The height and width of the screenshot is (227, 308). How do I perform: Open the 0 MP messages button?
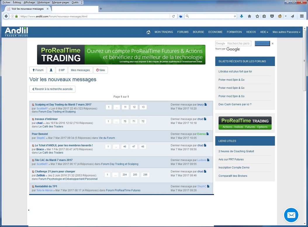(61, 70)
